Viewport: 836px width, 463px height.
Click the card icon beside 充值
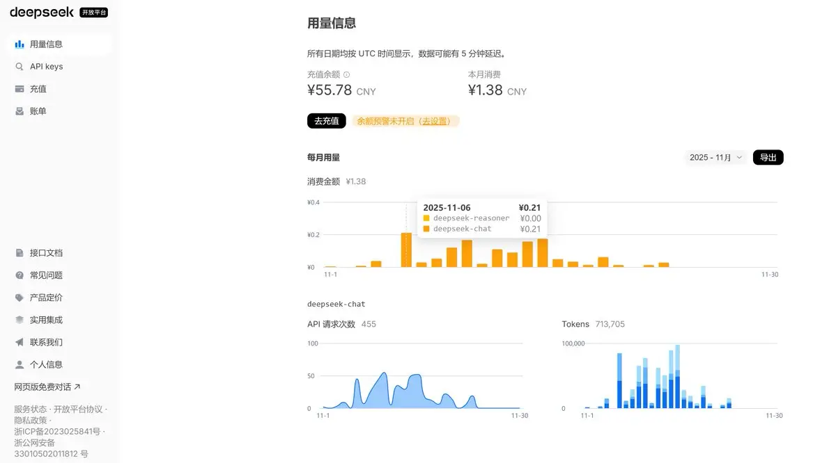coord(20,88)
